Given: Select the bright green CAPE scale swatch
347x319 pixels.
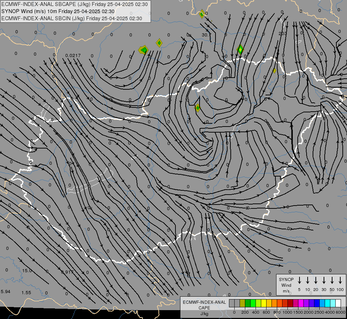Looking at the screenshot, I should click(253, 303).
